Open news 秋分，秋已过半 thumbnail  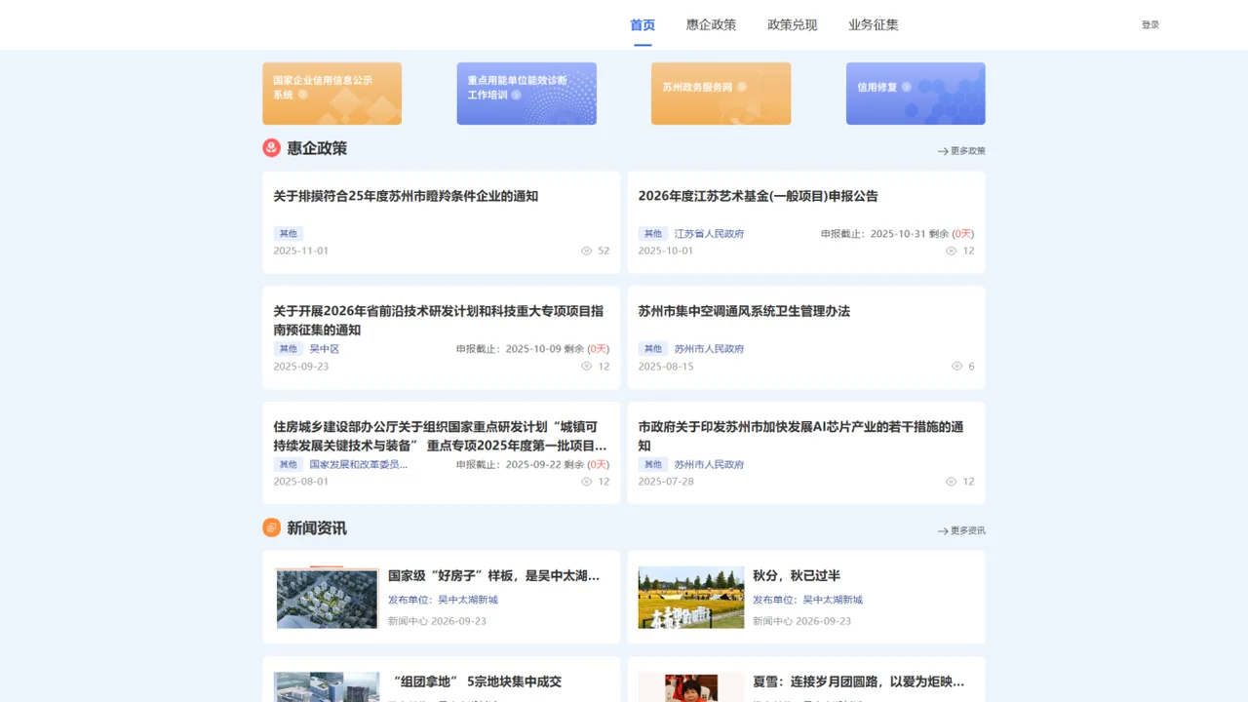click(x=691, y=598)
